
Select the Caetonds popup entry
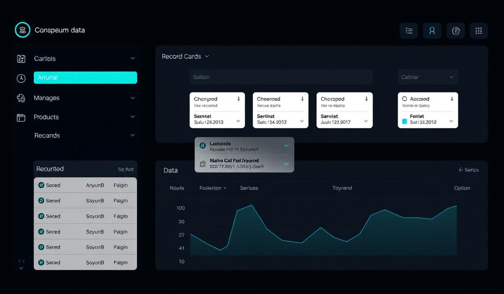(x=244, y=146)
